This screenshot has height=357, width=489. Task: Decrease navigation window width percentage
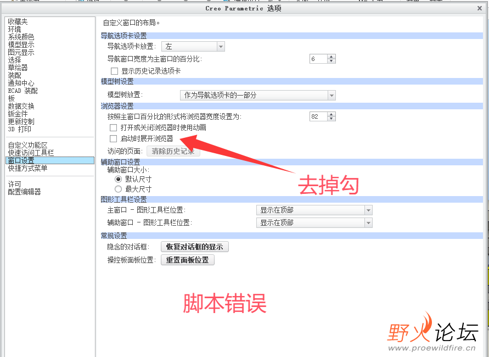[x=331, y=61]
